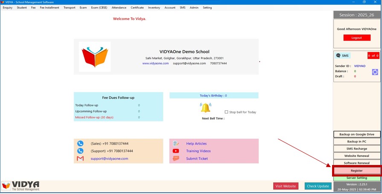Click Today's Birthday : 0 header

coord(214,96)
